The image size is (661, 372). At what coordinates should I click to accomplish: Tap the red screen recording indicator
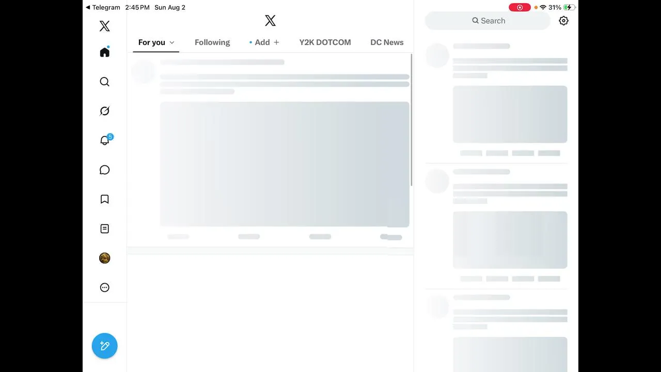click(x=520, y=7)
